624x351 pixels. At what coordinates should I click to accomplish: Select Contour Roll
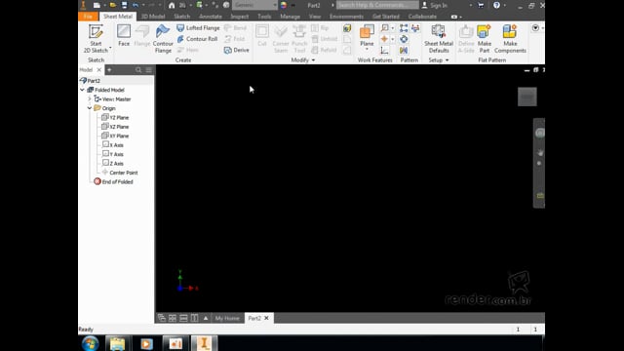point(197,39)
